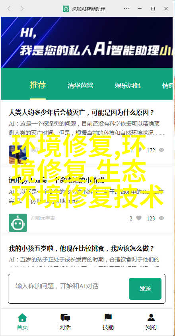Go forward with the right arrow icon
This screenshot has width=175, height=336.
tap(21, 9)
